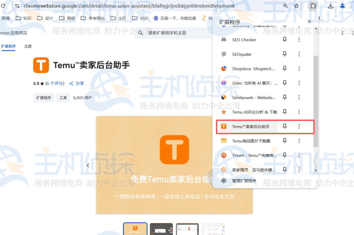Select the first screenshot thumbnail at the bottom
The width and height of the screenshot is (354, 235).
click(135, 228)
